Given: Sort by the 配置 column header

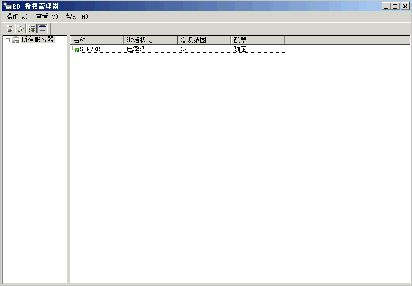Looking at the screenshot, I should 258,40.
